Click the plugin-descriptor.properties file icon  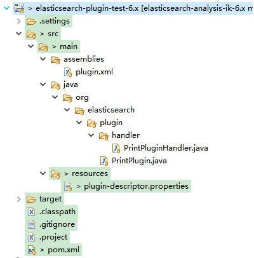coord(68,186)
